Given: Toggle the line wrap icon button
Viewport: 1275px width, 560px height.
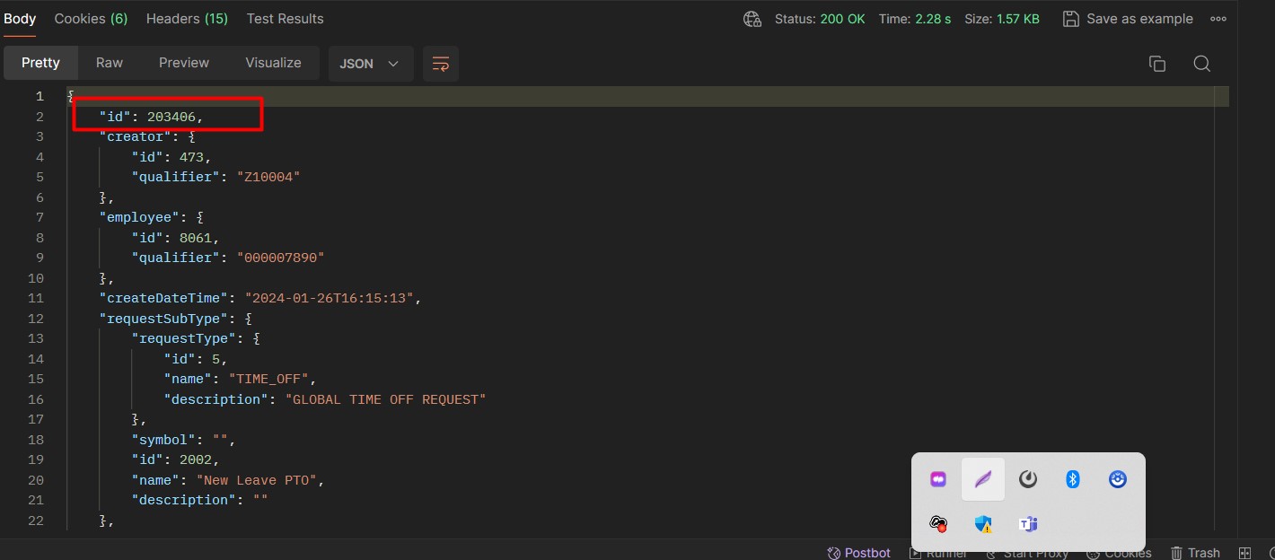Looking at the screenshot, I should click(440, 64).
